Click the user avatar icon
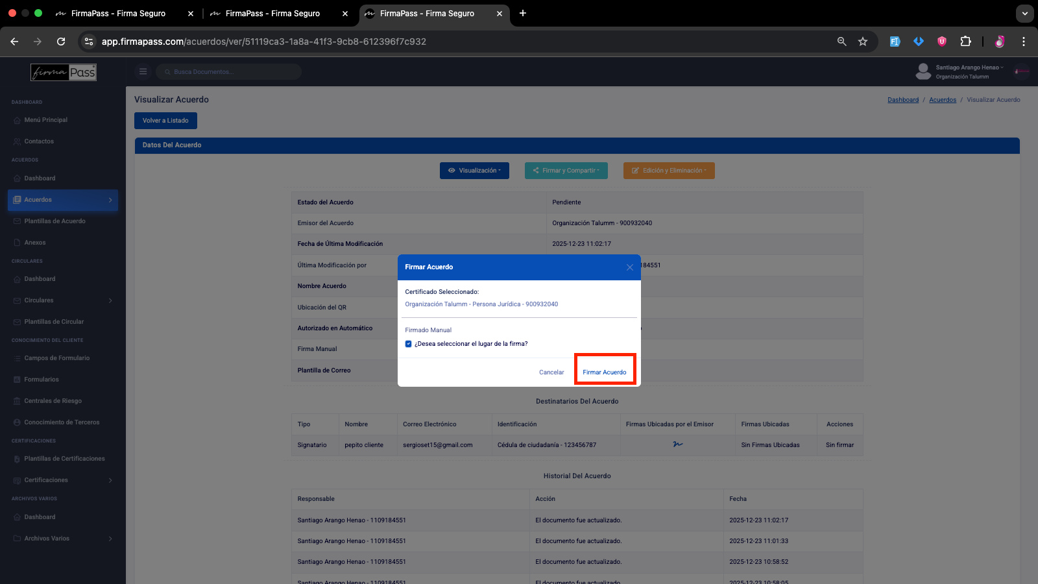This screenshot has width=1038, height=584. pos(923,71)
